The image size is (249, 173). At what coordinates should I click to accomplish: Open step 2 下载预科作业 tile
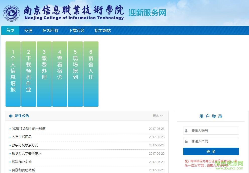tap(29, 74)
